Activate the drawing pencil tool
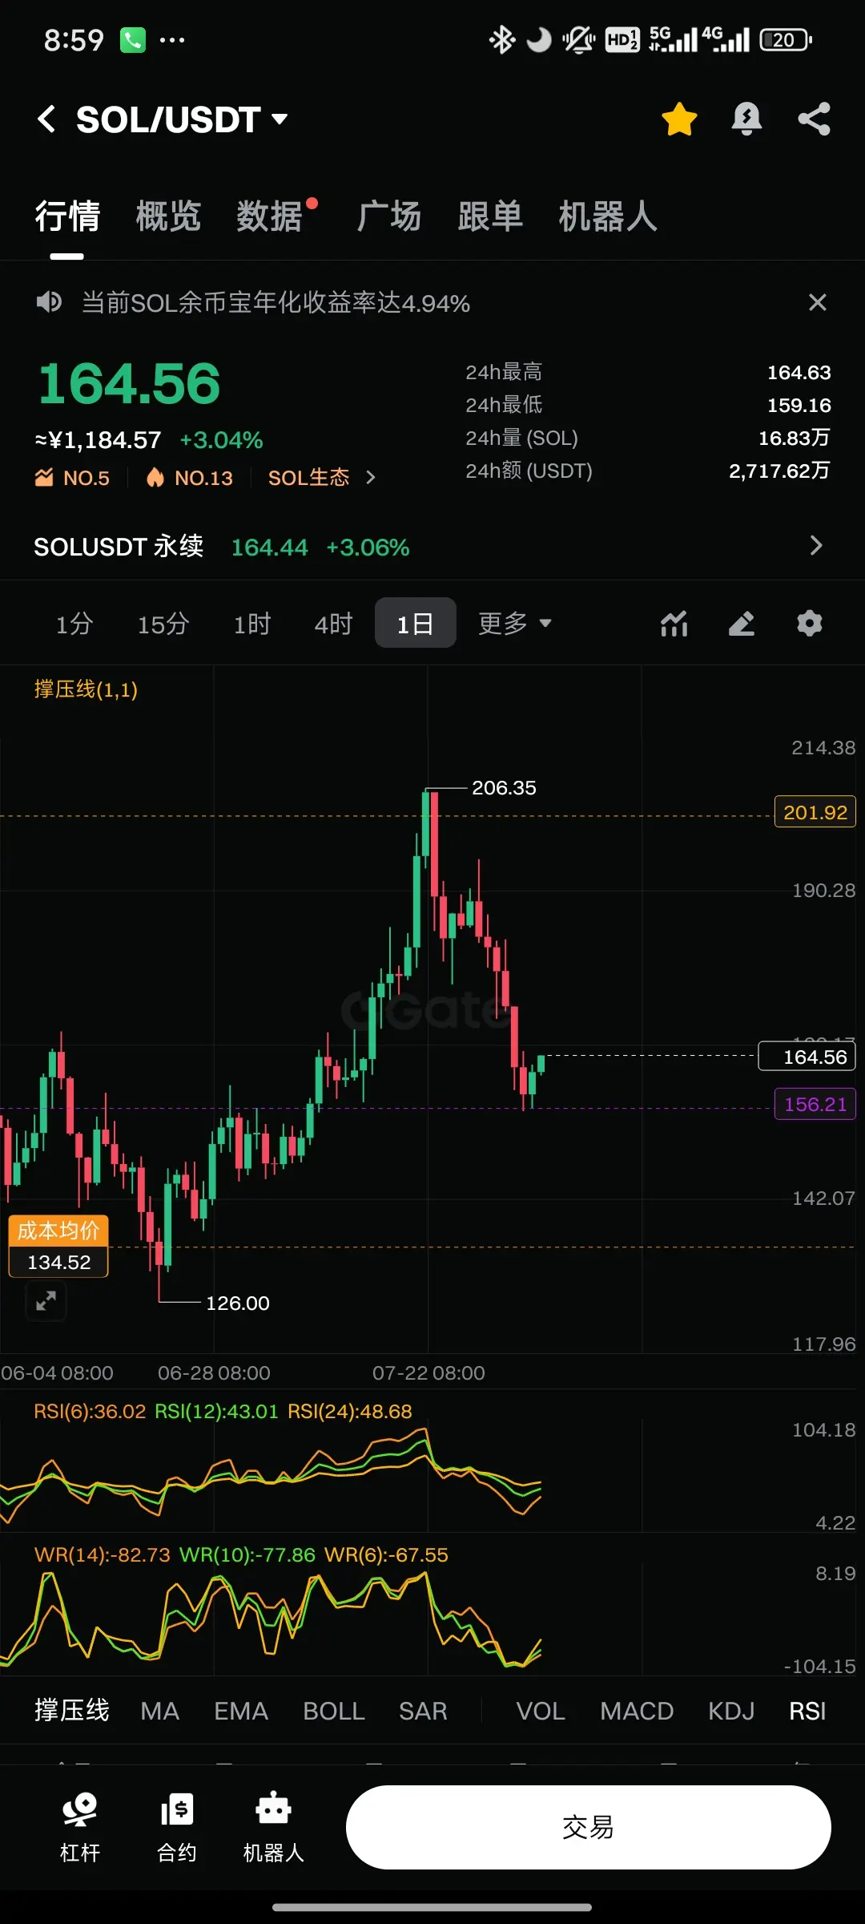 pos(742,624)
